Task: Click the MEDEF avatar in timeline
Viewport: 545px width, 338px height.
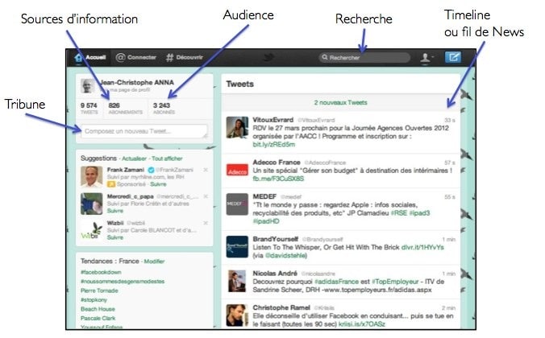Action: [x=236, y=205]
